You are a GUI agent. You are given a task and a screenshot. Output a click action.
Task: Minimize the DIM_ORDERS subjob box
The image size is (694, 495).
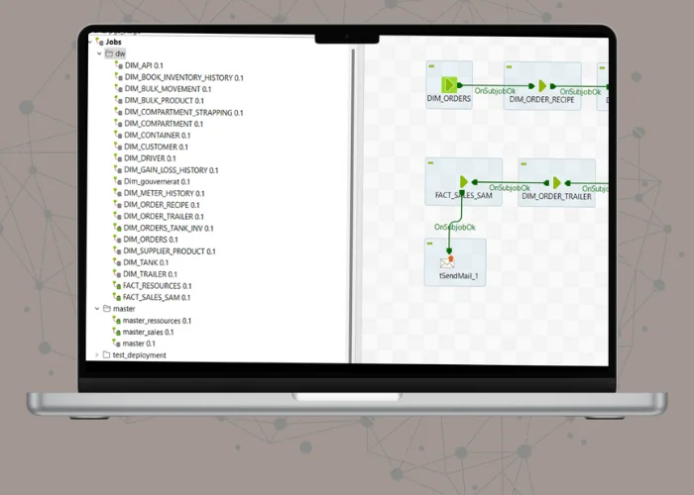(x=432, y=66)
